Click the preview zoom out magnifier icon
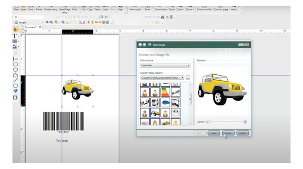Screen dimensions: 303x169 (x=207, y=122)
